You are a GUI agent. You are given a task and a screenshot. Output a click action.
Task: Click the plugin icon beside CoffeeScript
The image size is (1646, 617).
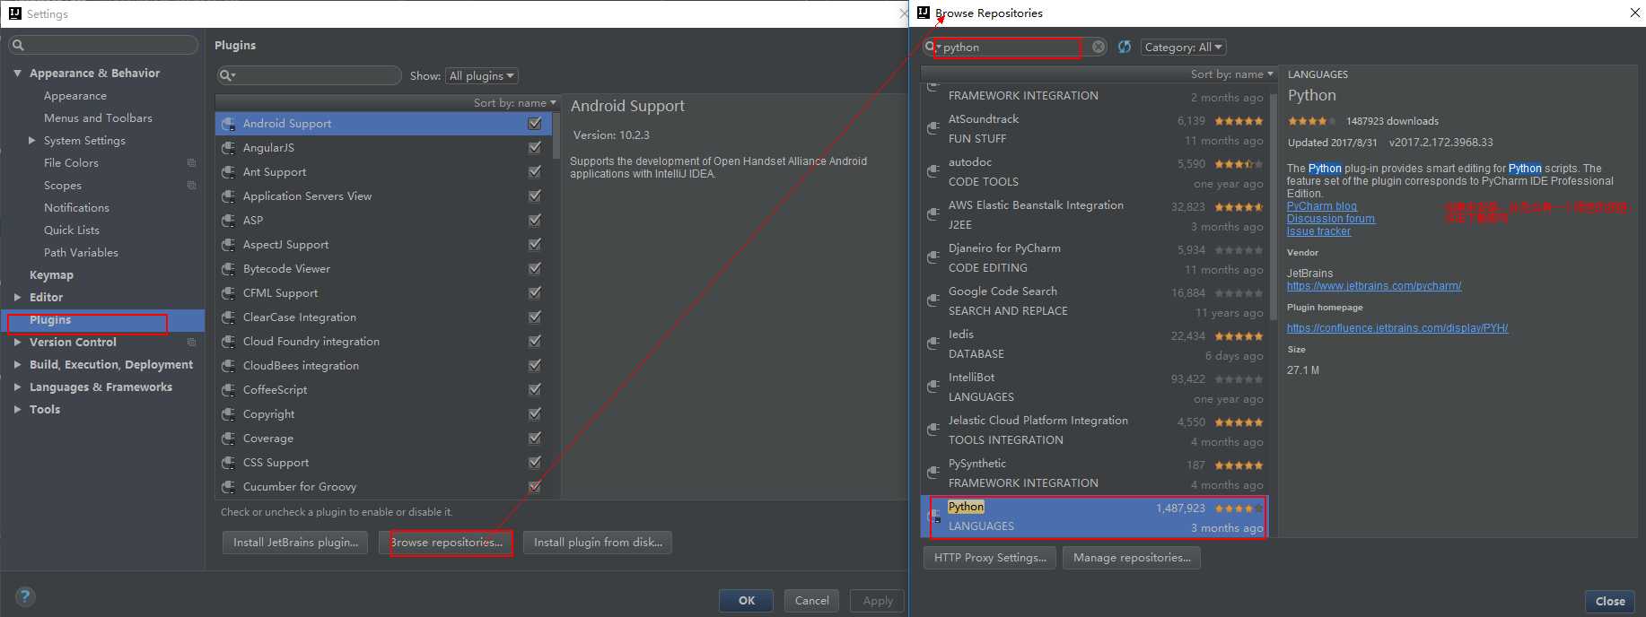[x=228, y=390]
